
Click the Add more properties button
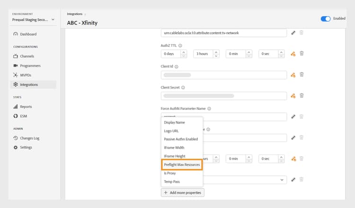pyautogui.click(x=183, y=192)
